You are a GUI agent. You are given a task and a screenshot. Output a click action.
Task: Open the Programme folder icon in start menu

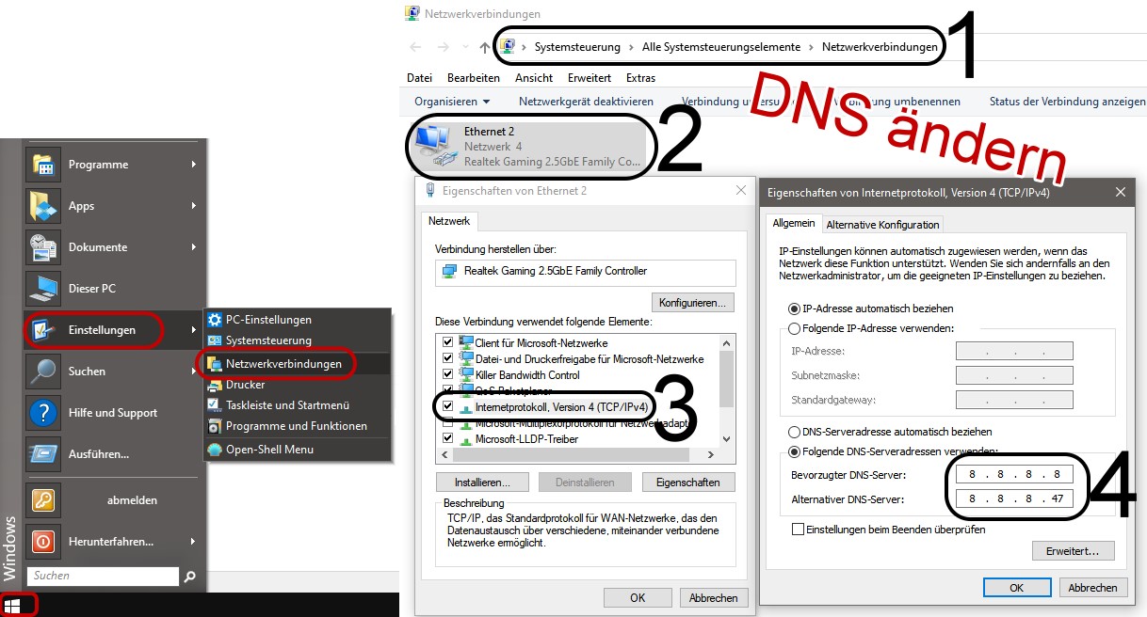[x=43, y=165]
